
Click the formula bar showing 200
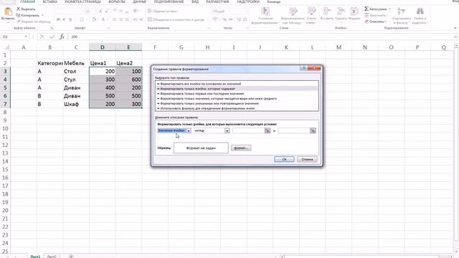coord(260,37)
